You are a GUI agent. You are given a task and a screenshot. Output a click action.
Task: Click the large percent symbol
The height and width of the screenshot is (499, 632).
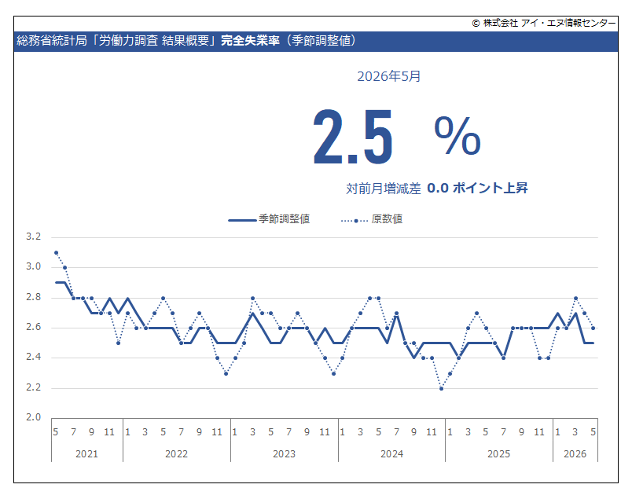click(x=457, y=135)
